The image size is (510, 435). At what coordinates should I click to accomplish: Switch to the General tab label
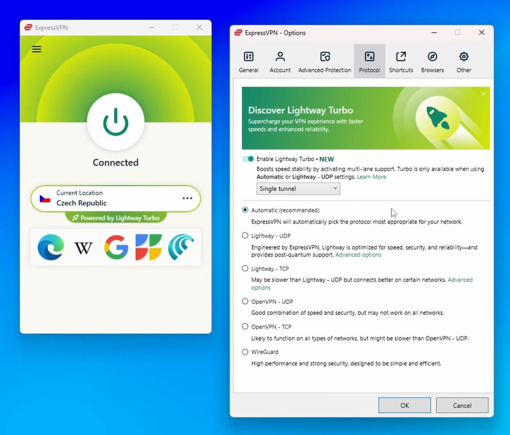click(249, 70)
